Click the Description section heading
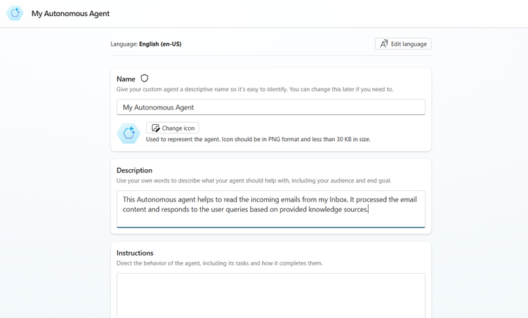Viewport: 528px width, 318px height. tap(134, 171)
